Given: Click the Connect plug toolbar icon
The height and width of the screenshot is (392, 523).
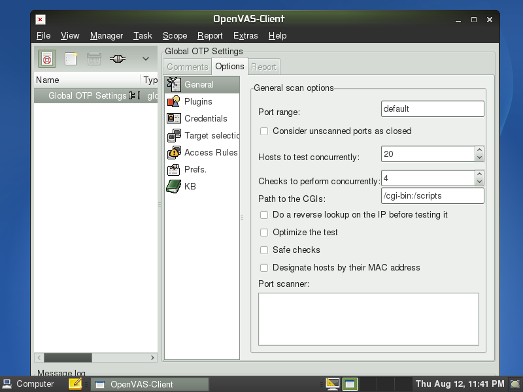Looking at the screenshot, I should (x=118, y=59).
